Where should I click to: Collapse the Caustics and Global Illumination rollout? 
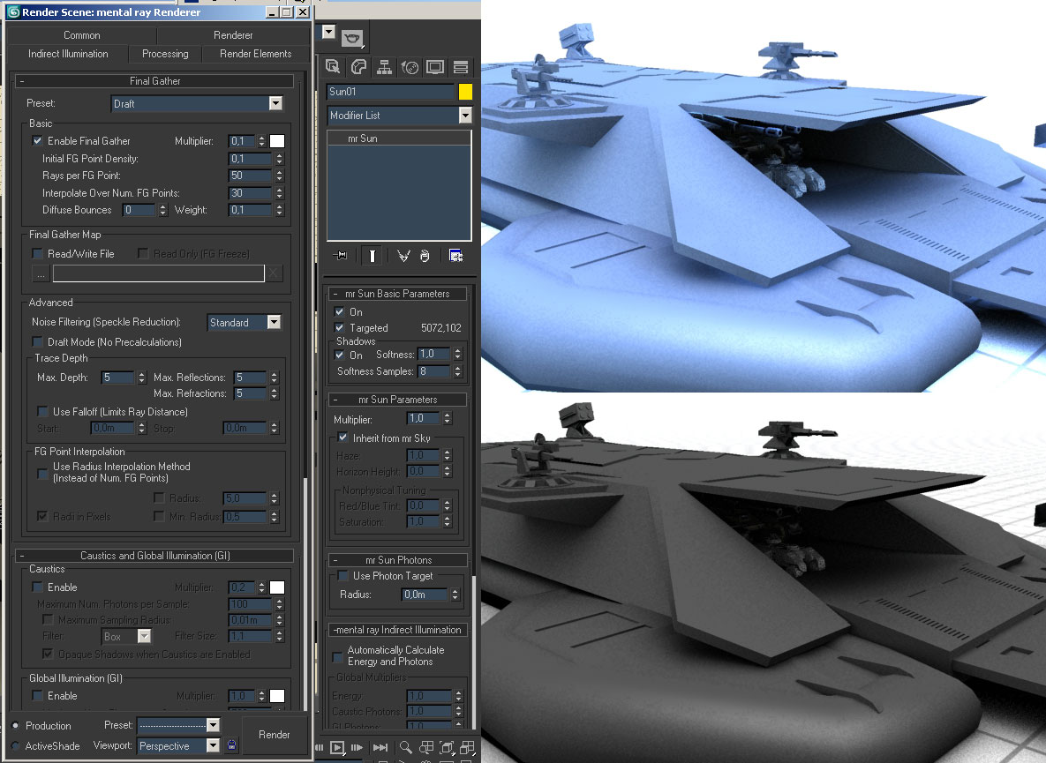pyautogui.click(x=154, y=555)
